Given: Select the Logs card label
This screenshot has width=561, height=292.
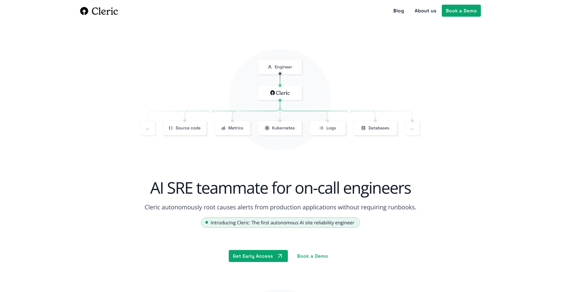Looking at the screenshot, I should pyautogui.click(x=331, y=128).
